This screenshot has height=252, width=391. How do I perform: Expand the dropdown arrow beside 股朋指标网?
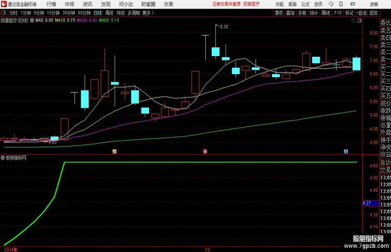tap(3, 158)
